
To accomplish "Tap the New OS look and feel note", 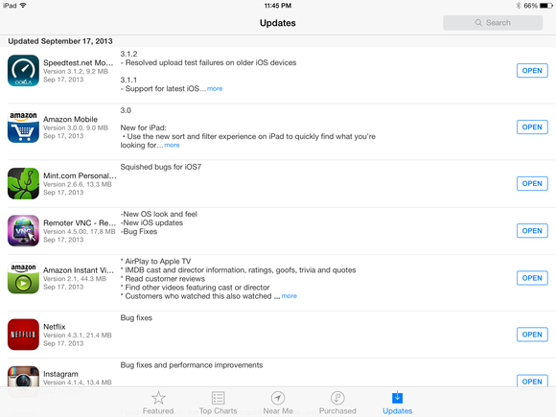I will (x=159, y=214).
